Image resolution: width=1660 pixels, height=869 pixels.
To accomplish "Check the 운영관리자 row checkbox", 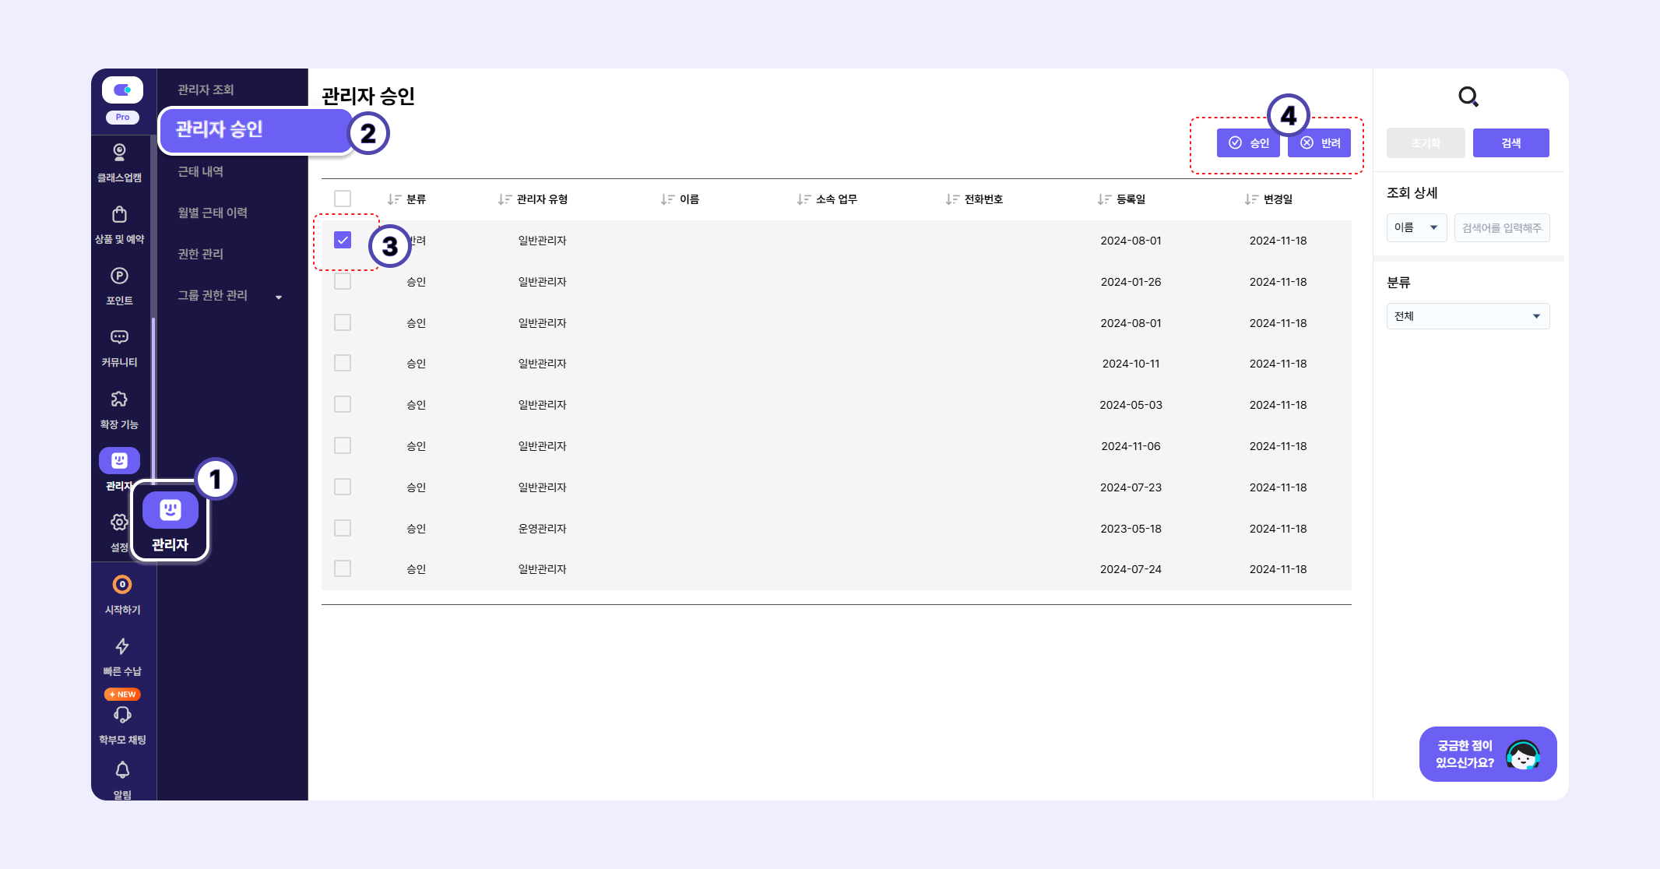I will pyautogui.click(x=343, y=528).
